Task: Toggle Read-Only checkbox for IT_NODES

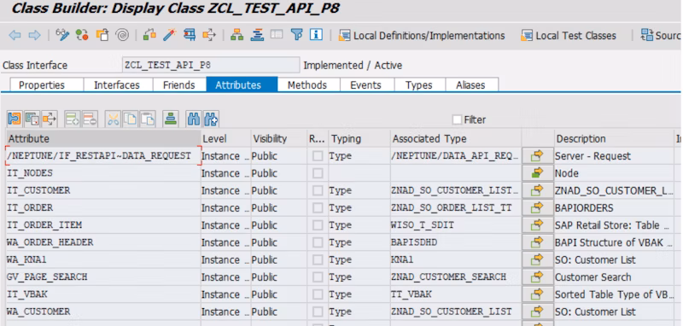Action: point(318,173)
